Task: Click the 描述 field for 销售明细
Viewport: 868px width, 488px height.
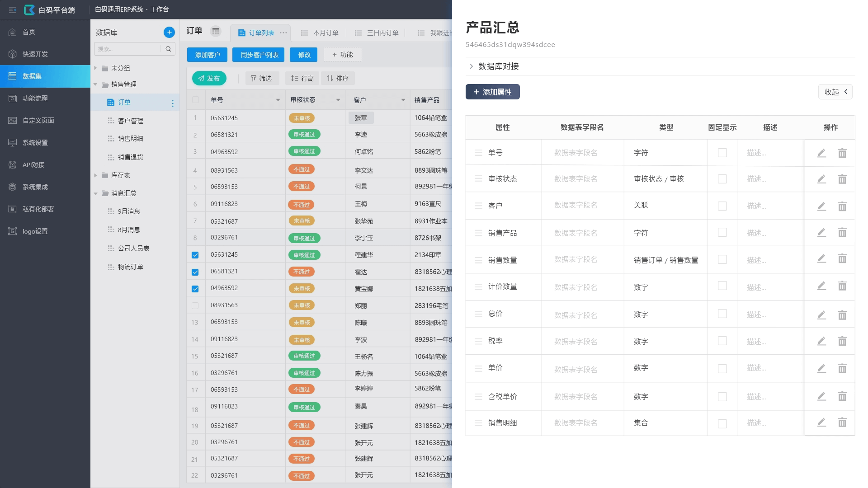Action: [771, 423]
